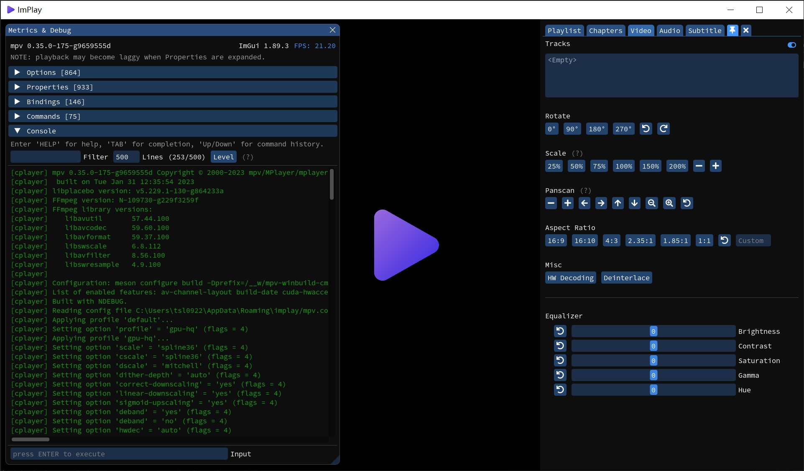Screen dimensions: 804x471
Task: Click the Scale plus icon
Action: (716, 166)
